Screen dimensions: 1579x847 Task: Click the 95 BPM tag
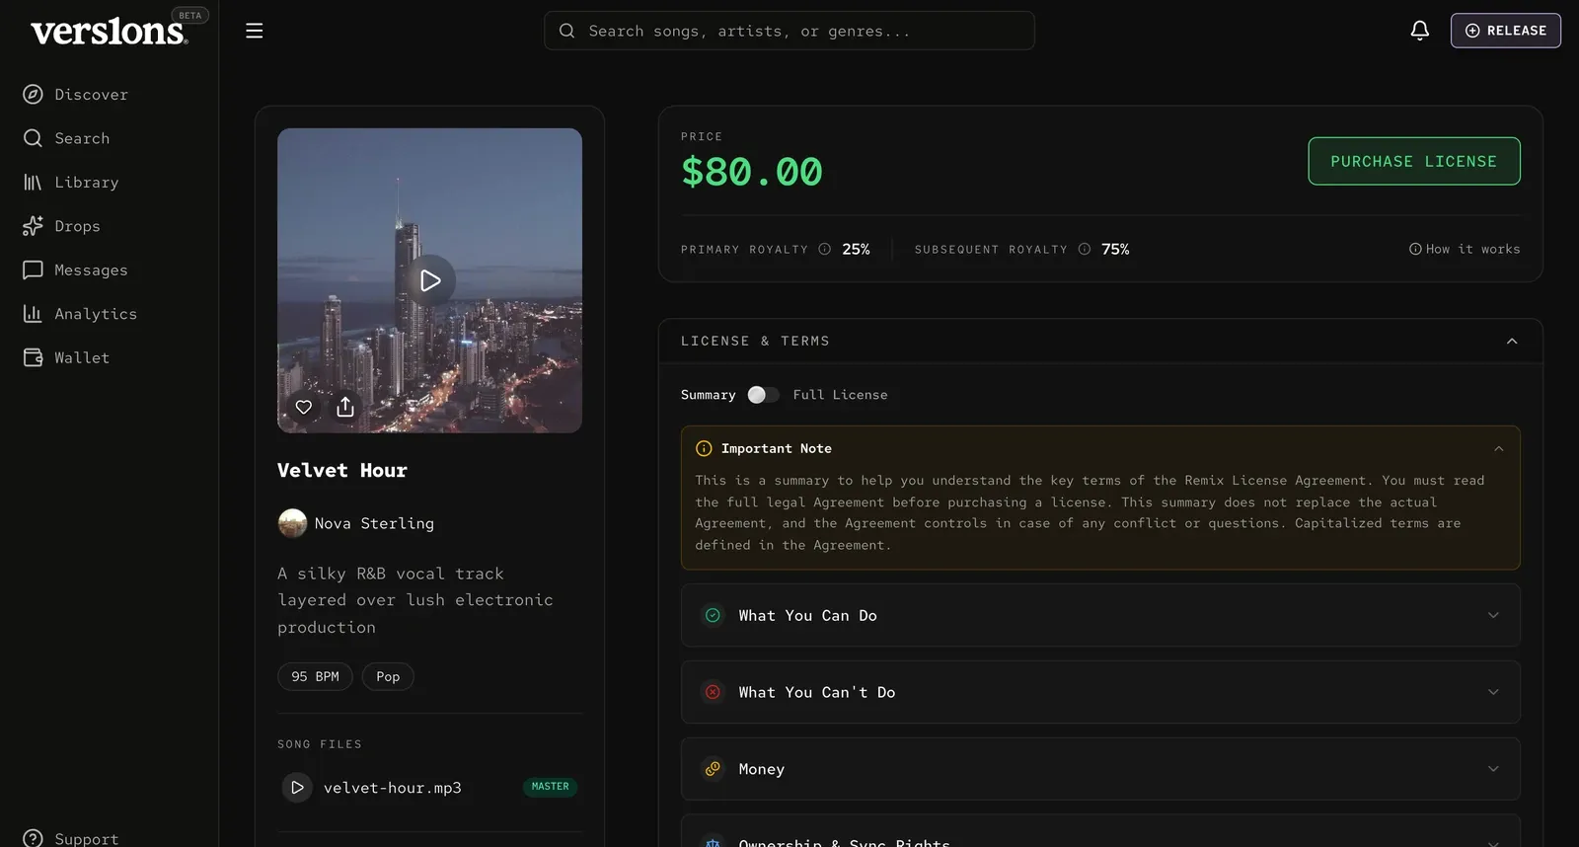pyautogui.click(x=315, y=677)
